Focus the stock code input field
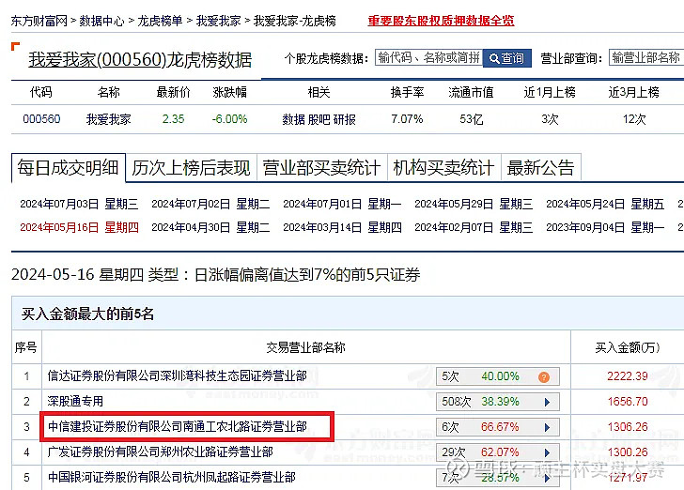Viewport: 684px width, 490px height. pyautogui.click(x=428, y=57)
